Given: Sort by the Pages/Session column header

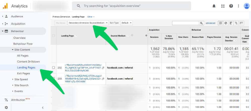Looking at the screenshot, I should (x=214, y=37).
